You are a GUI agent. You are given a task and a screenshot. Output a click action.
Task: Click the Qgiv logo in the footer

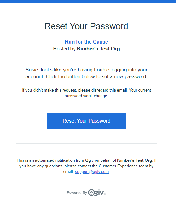[96, 192]
